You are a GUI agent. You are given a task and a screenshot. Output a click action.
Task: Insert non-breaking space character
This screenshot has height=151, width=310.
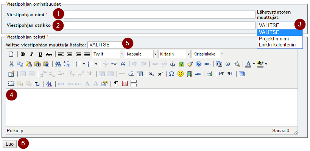(125, 83)
